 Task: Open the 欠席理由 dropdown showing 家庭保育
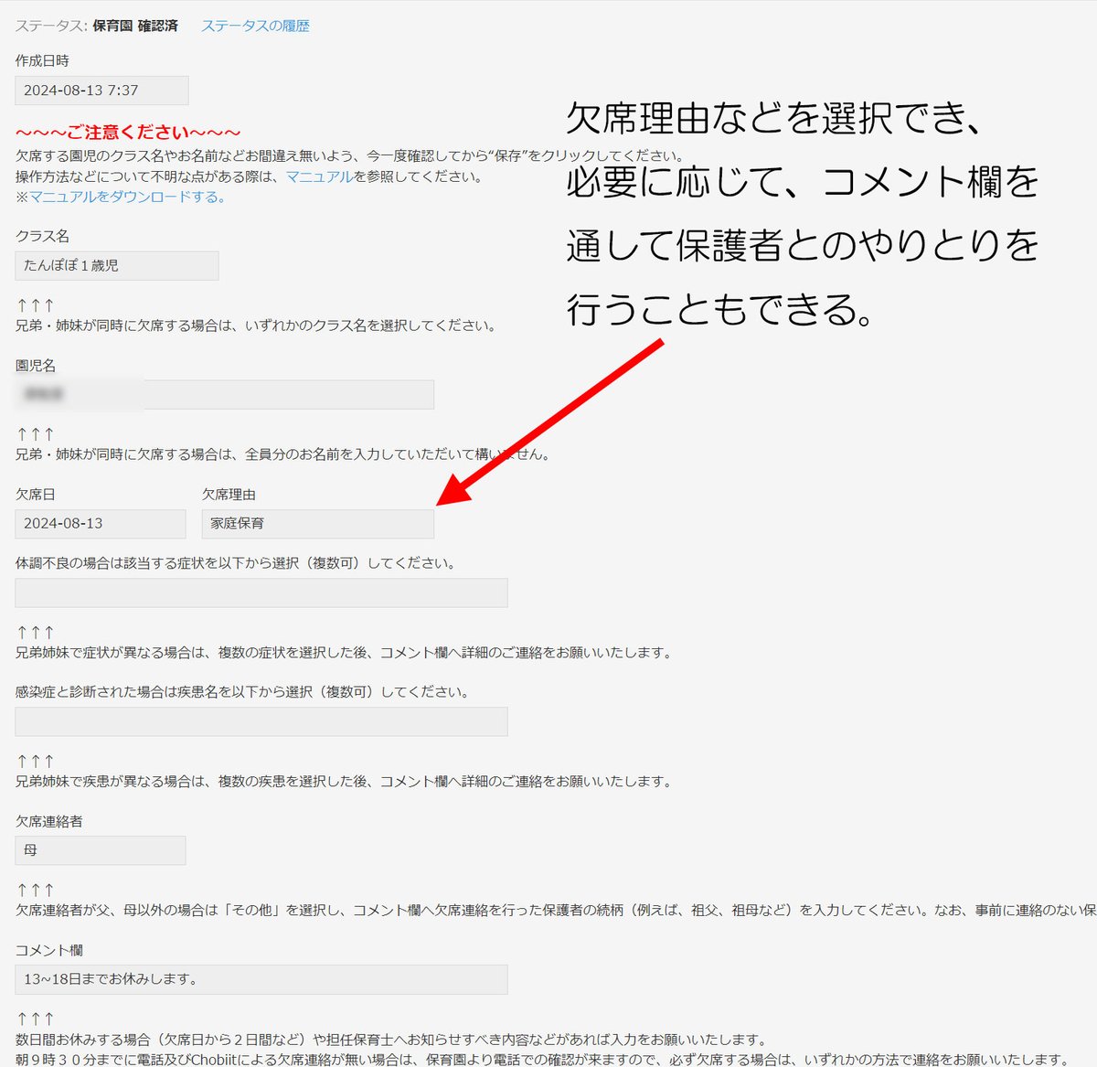click(x=317, y=523)
